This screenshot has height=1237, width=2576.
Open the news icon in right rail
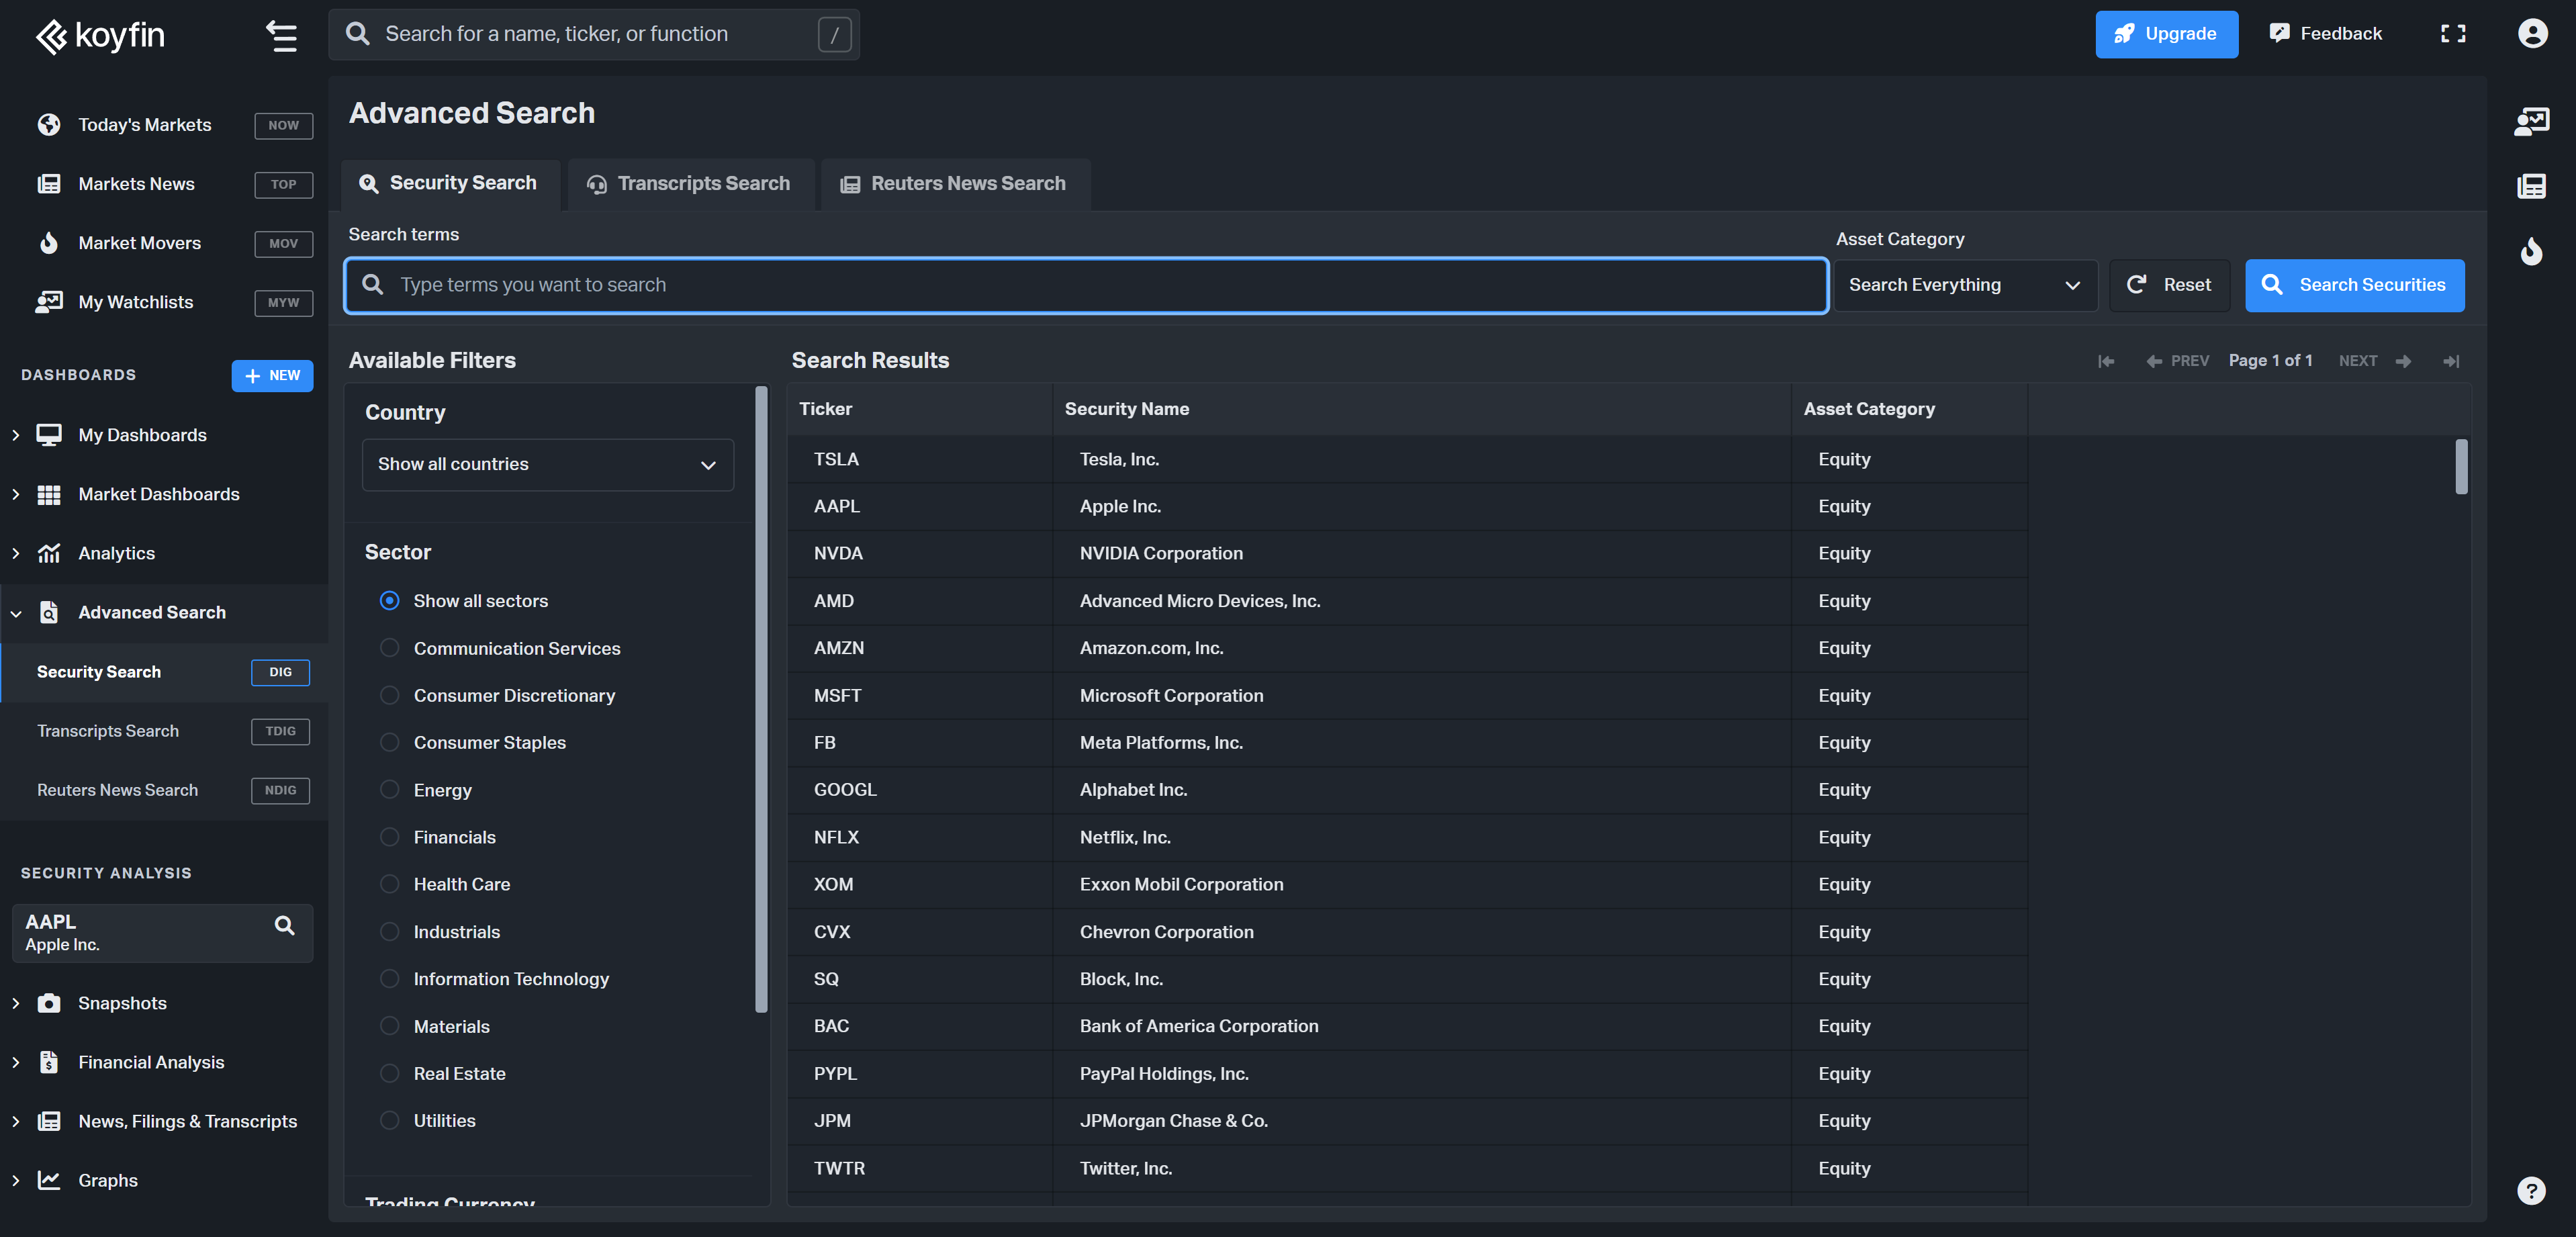click(x=2531, y=186)
